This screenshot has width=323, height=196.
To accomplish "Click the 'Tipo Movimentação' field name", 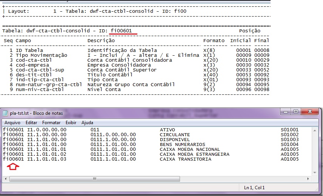I will [42, 55].
